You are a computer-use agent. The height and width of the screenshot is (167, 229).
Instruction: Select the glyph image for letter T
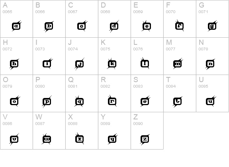(177, 102)
